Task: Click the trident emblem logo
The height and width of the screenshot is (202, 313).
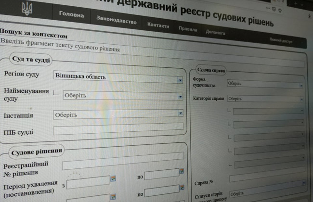Action: pos(27,9)
